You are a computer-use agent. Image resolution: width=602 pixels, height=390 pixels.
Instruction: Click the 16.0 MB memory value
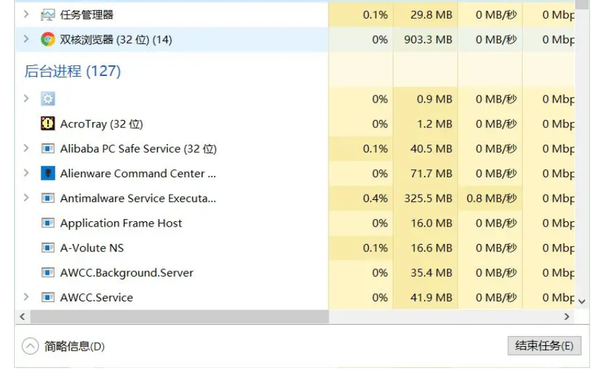click(x=431, y=223)
